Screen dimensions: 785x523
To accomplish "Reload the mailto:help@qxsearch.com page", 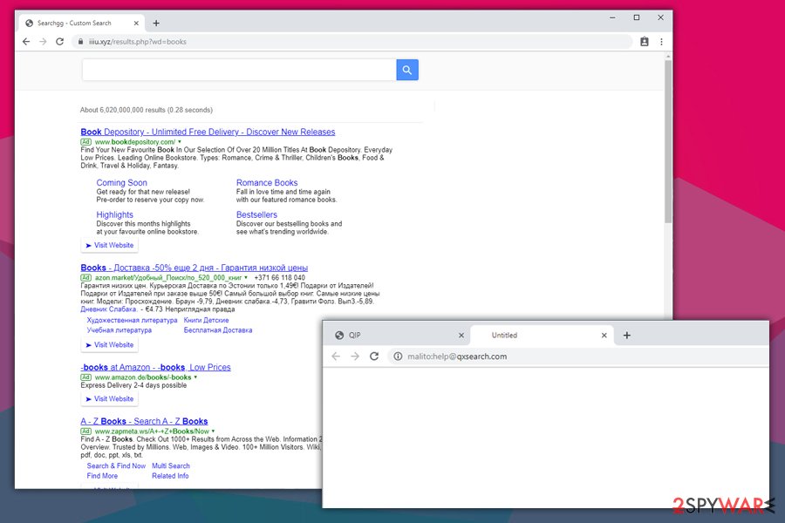I will tap(374, 357).
